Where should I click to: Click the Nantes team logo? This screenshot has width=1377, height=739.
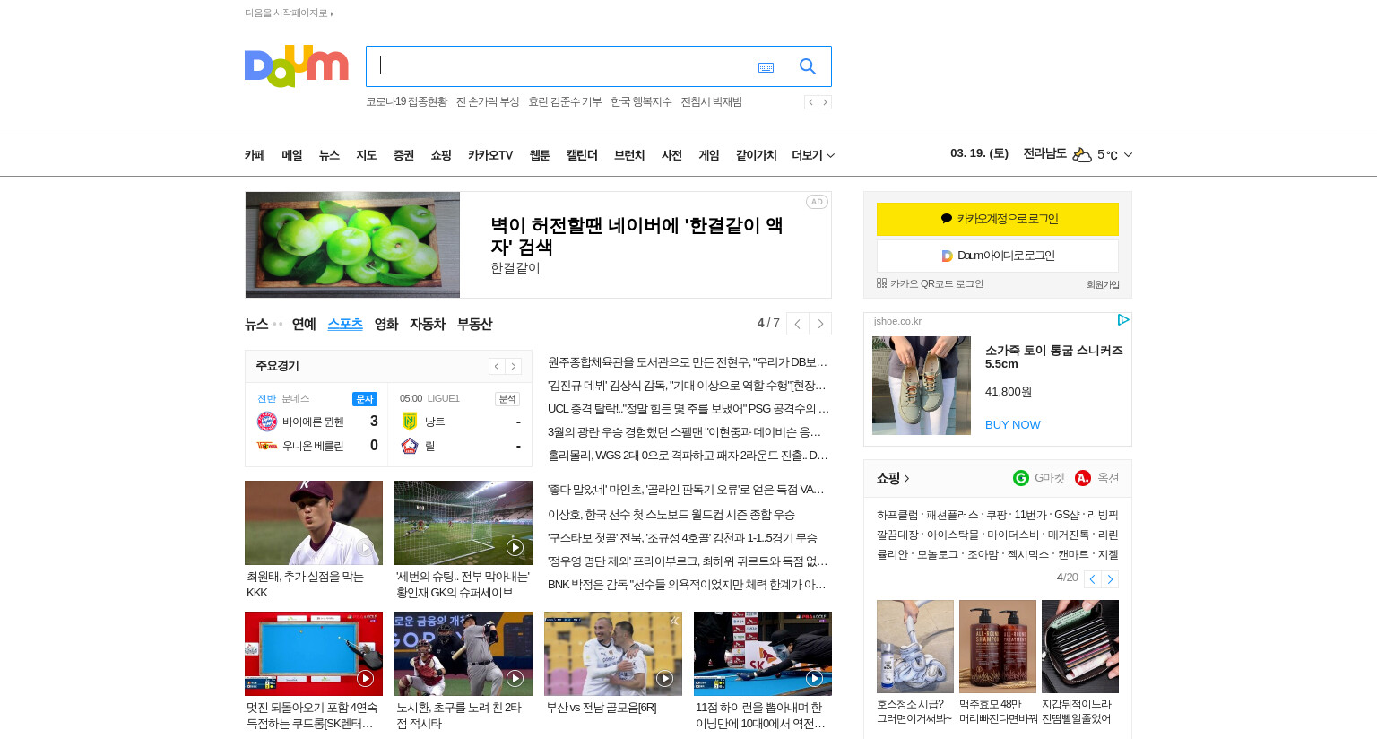[x=410, y=422]
